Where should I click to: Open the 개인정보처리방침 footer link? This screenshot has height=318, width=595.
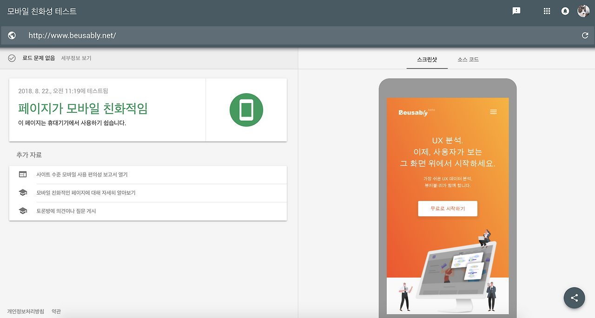pos(26,311)
